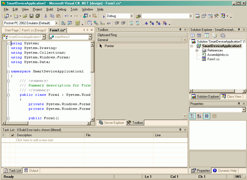Click the Properties icon in Solution Explorer toolbar
The height and width of the screenshot is (180, 247).
[x=223, y=36]
